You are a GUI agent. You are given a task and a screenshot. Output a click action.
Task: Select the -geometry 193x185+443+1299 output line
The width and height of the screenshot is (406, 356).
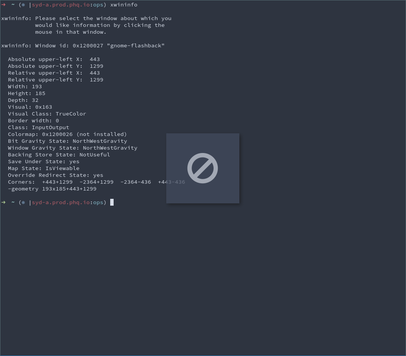(x=52, y=189)
